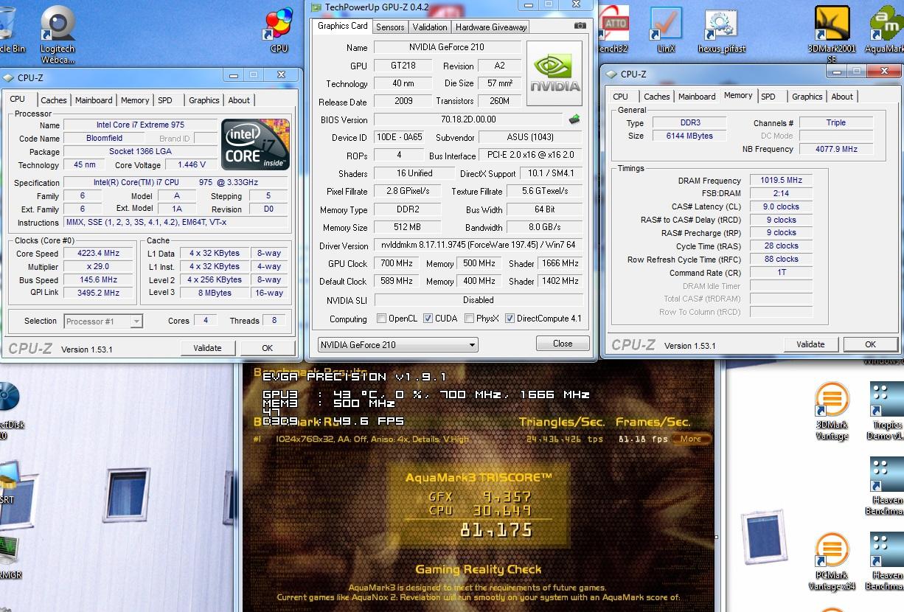Viewport: 904px width, 612px height.
Task: Open the Hardware Giveaway tab
Action: [x=491, y=27]
